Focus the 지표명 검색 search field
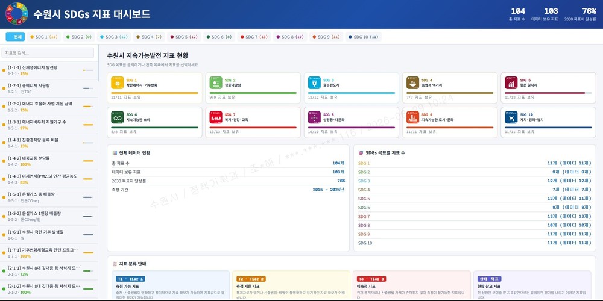 [x=48, y=53]
